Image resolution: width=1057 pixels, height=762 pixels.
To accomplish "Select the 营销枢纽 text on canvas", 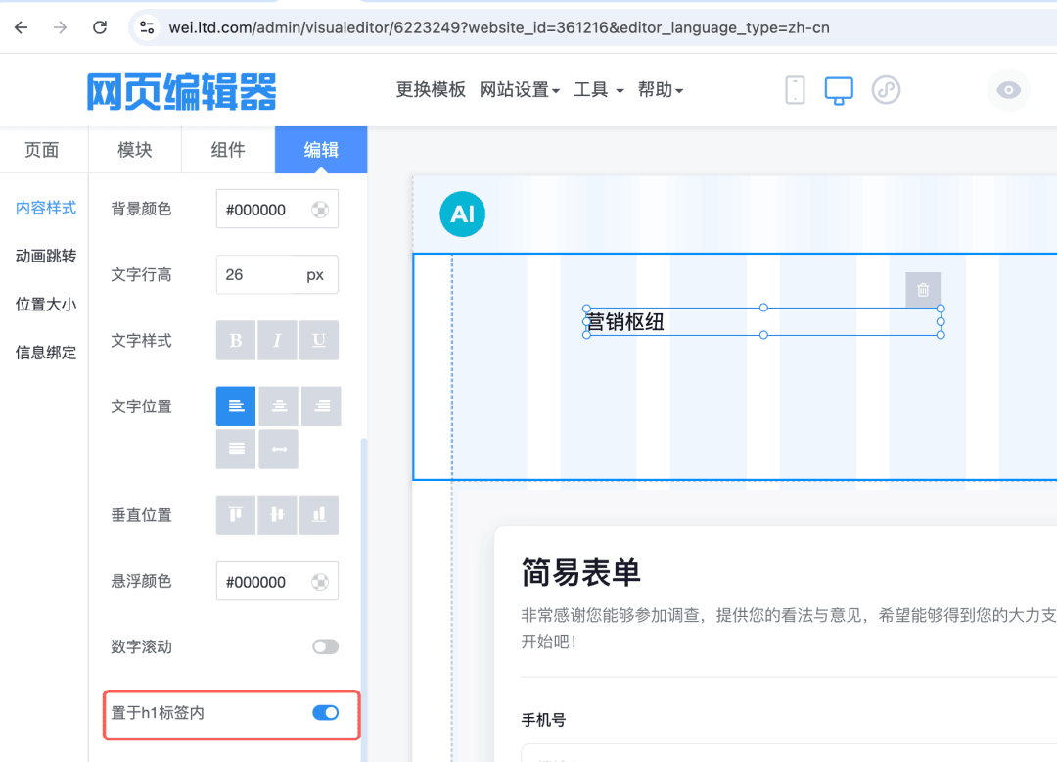I will [625, 322].
